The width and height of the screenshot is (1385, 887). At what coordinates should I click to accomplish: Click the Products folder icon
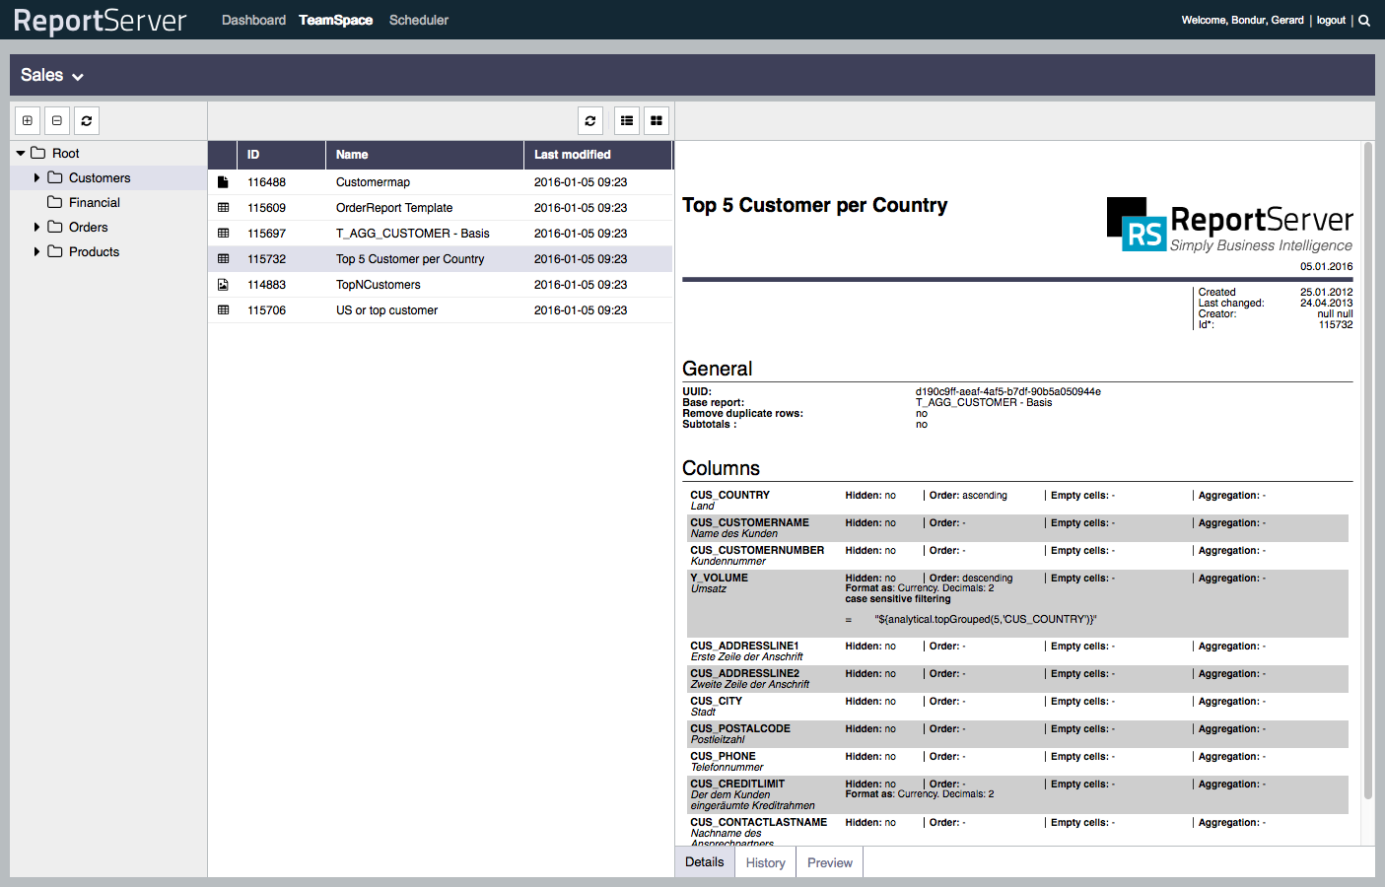click(55, 251)
